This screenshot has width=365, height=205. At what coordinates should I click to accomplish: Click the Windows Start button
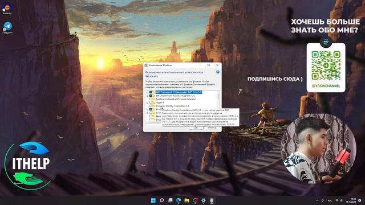coord(153,200)
